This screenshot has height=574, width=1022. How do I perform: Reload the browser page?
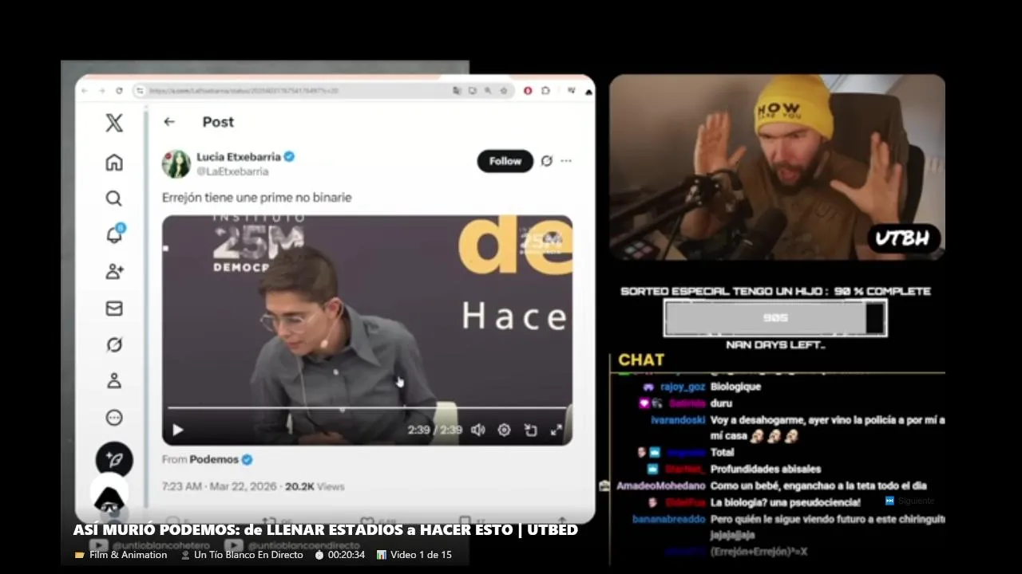pos(119,91)
